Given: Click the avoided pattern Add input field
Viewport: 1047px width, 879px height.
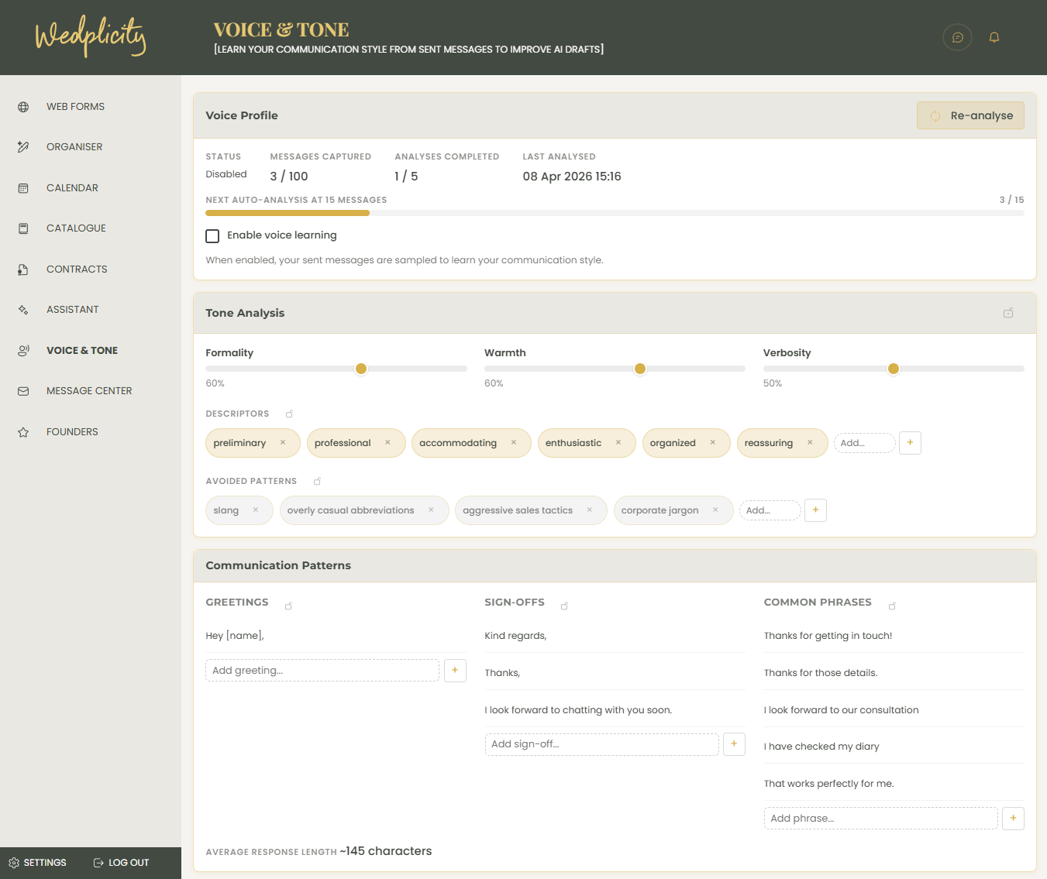Looking at the screenshot, I should click(770, 510).
